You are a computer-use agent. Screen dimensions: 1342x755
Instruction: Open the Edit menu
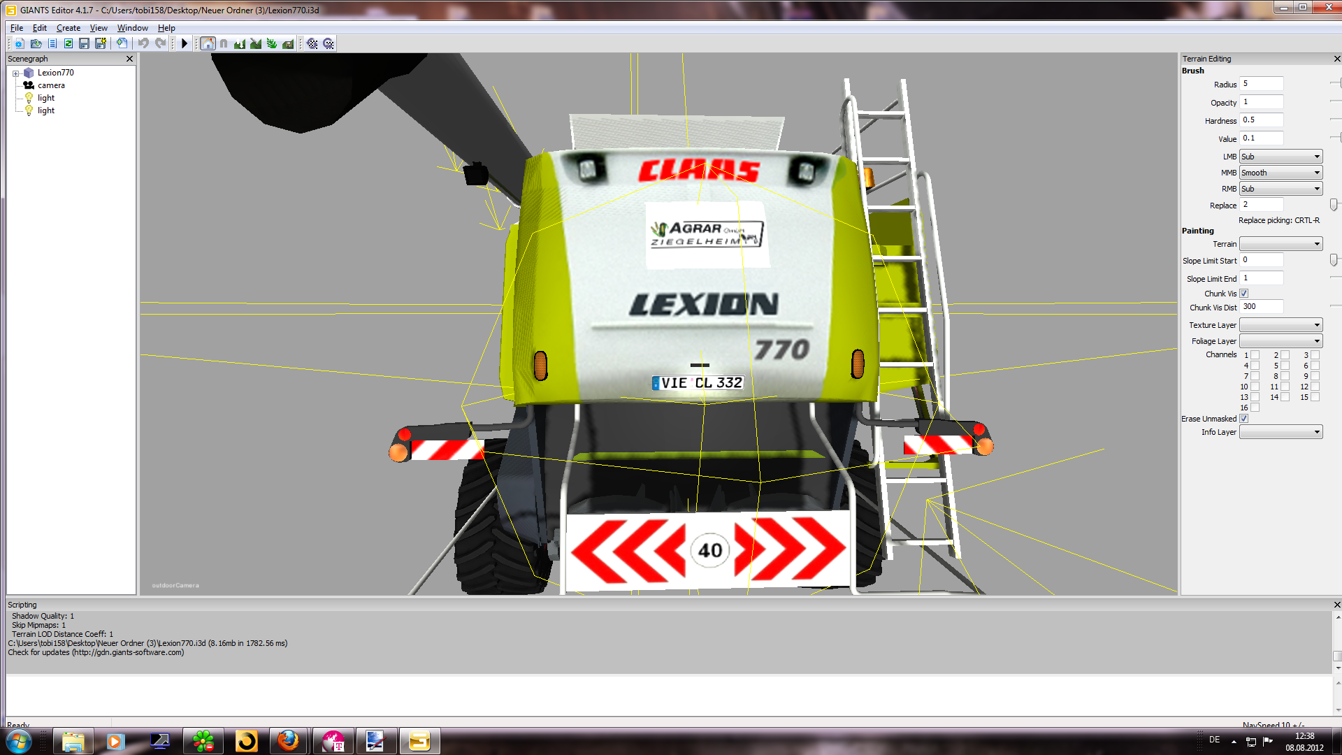(40, 28)
